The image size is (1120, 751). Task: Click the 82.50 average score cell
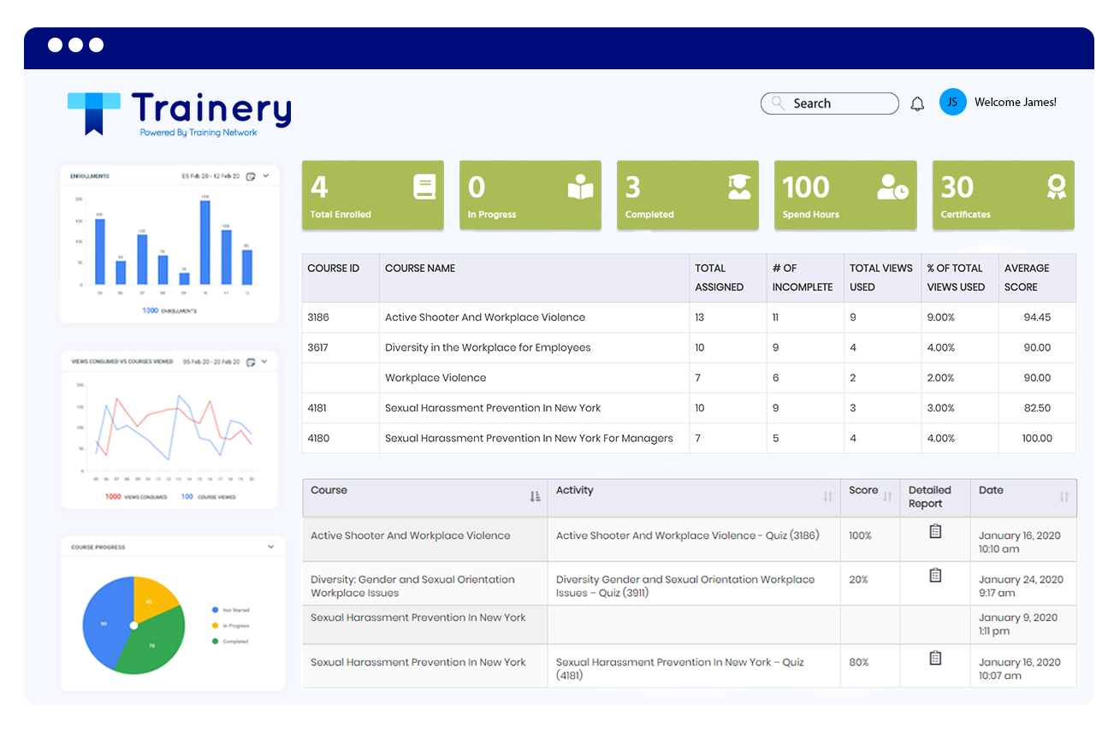click(x=1038, y=408)
